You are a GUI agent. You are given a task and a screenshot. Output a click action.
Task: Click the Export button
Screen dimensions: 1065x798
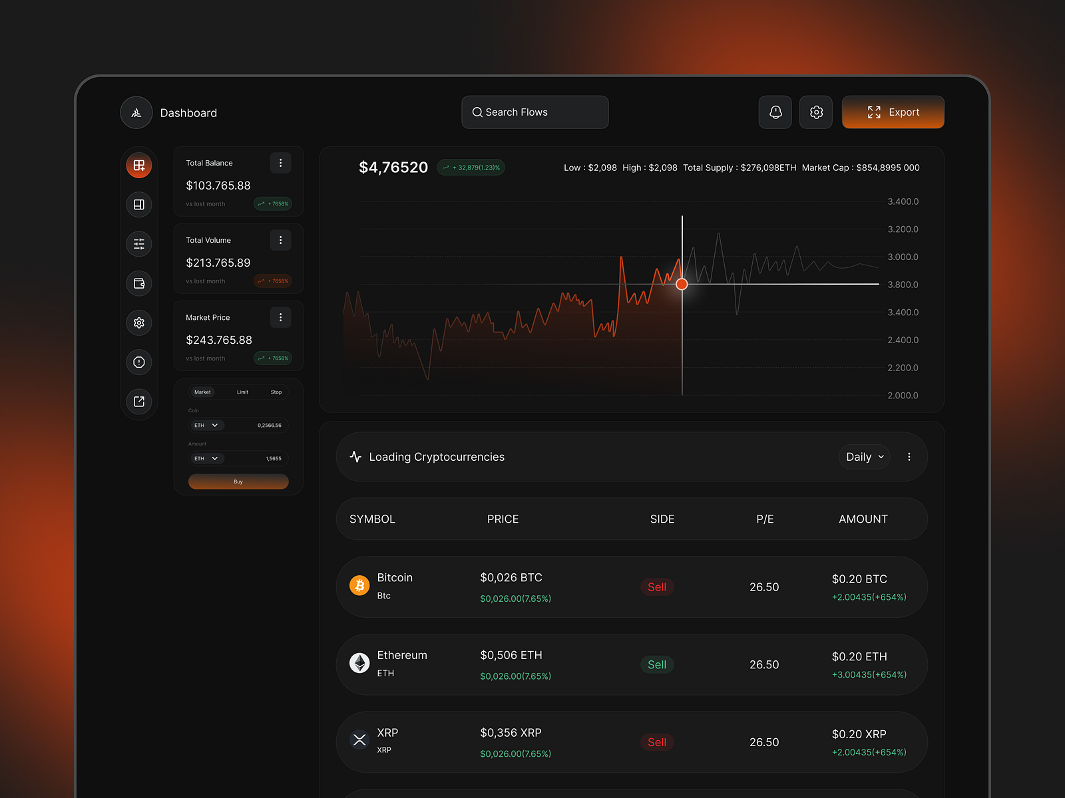(893, 112)
